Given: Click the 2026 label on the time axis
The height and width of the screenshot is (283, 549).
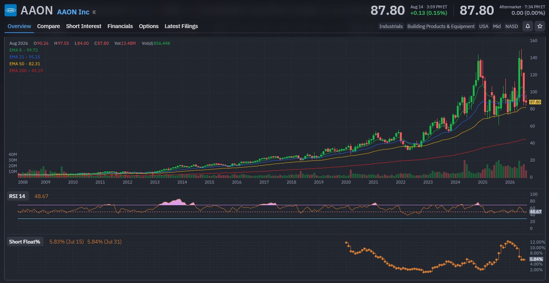Looking at the screenshot, I should click(510, 182).
